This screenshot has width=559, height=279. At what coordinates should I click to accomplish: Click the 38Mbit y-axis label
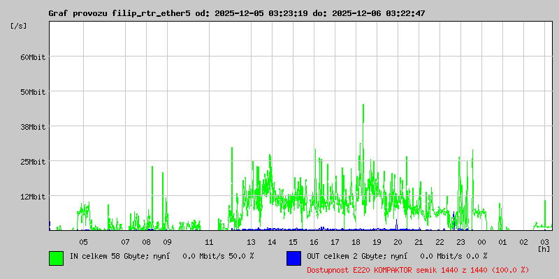point(33,126)
